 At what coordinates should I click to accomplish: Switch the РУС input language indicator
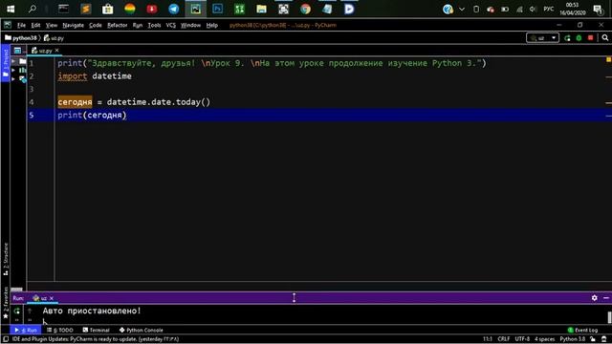coord(549,9)
